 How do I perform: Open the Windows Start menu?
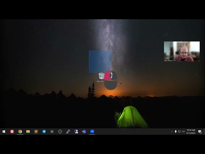tap(4, 132)
